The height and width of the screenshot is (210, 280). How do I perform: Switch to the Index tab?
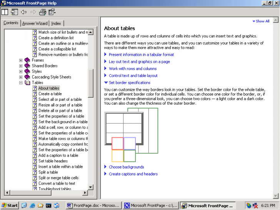[56, 23]
